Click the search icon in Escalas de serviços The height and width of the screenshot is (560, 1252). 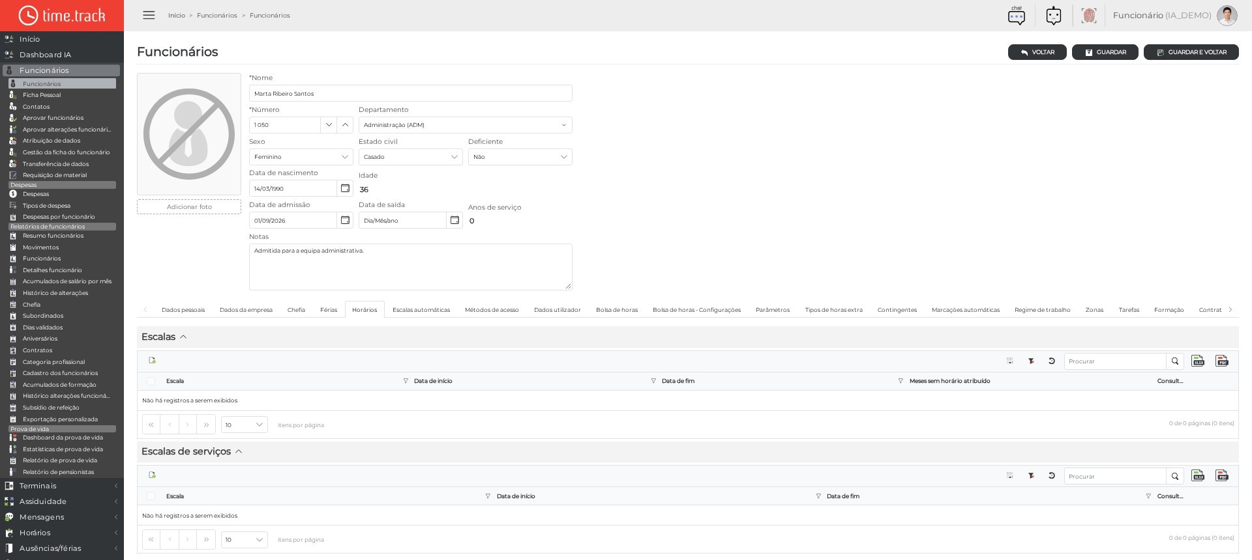click(x=1175, y=476)
